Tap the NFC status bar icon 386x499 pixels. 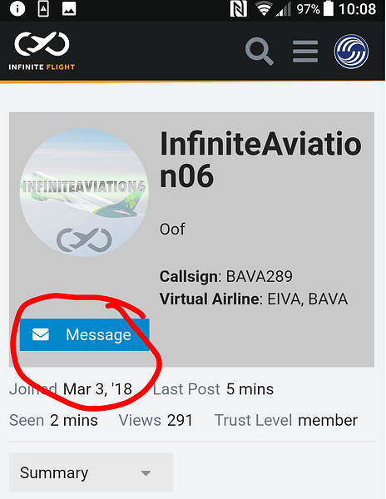pos(239,9)
